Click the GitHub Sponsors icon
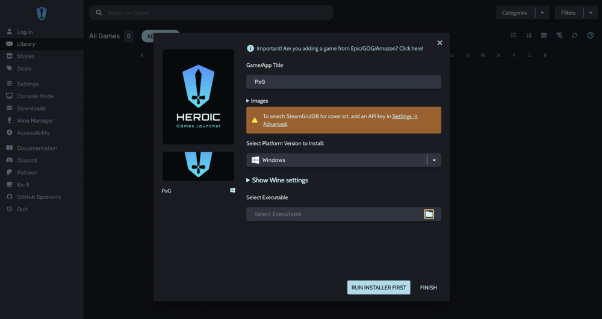 [9, 197]
